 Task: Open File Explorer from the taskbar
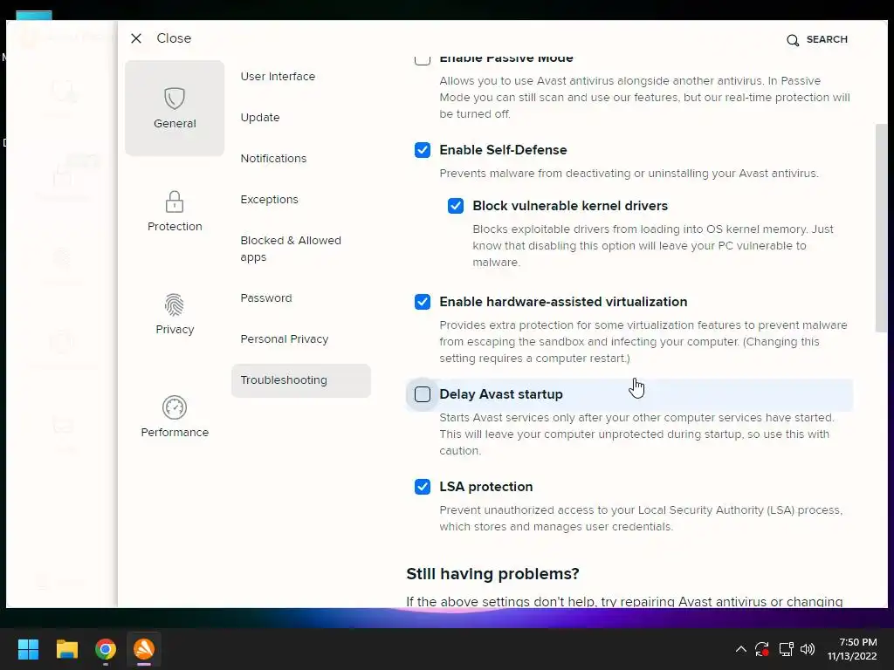pos(66,649)
